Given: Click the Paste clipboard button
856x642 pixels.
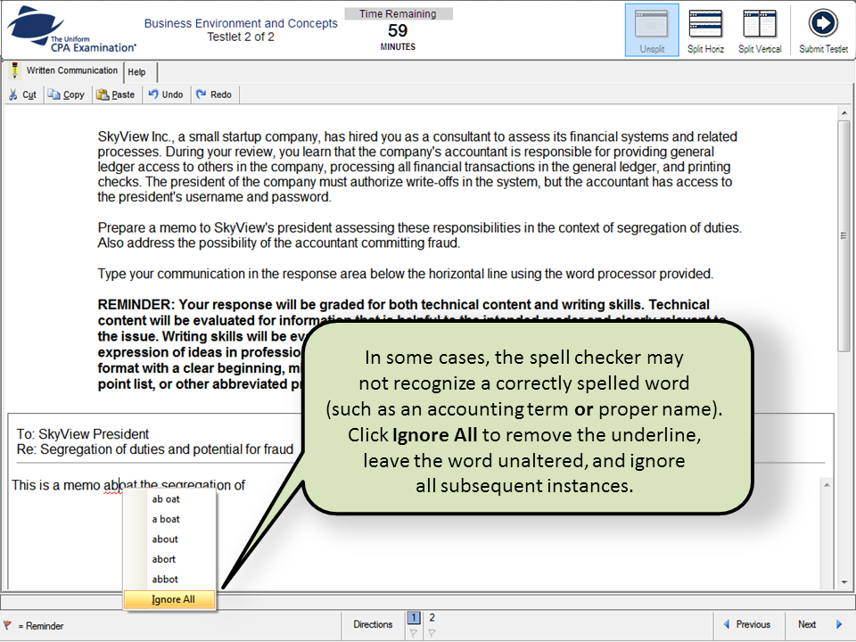Looking at the screenshot, I should 116,95.
